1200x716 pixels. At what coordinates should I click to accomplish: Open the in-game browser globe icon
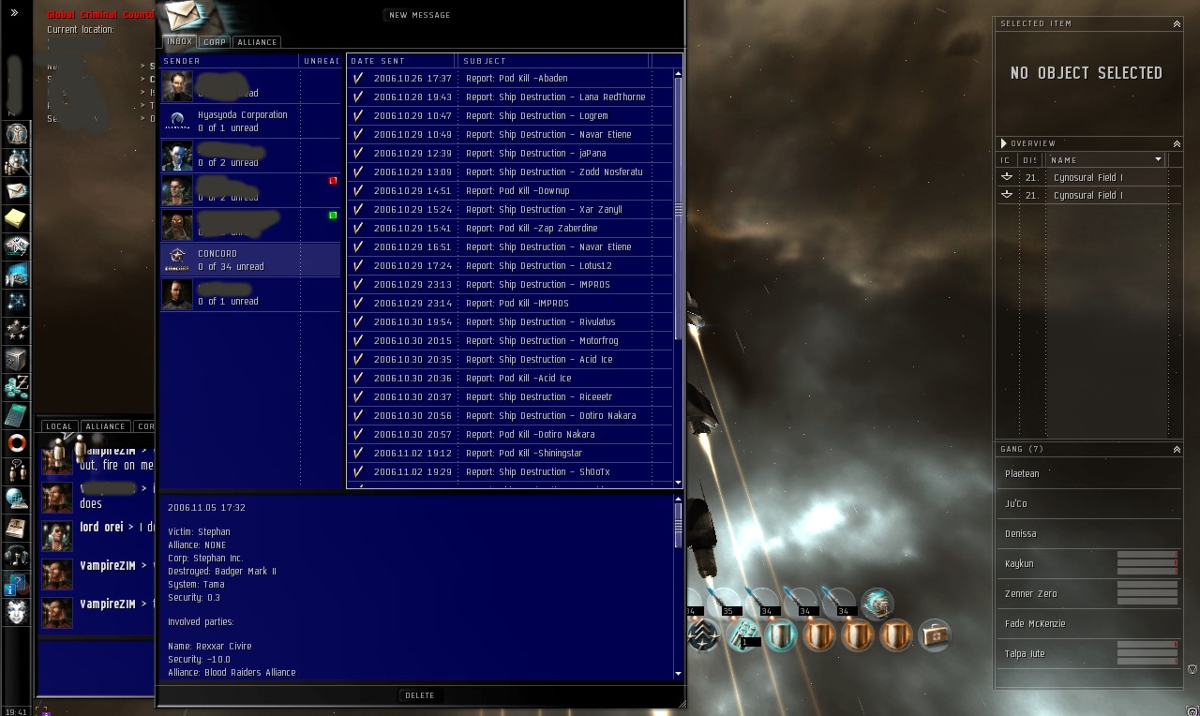(17, 499)
